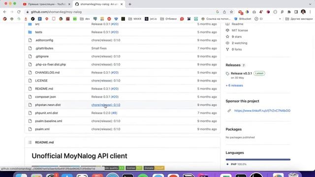Viewport: 315px width, 177px height.
Task: Open the .gitignore file
Action: click(x=42, y=57)
